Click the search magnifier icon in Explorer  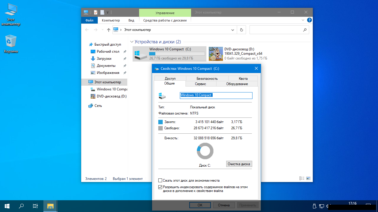(305, 30)
